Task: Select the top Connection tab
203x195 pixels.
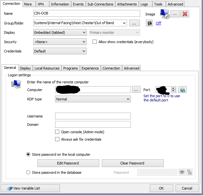Action: click(x=11, y=4)
